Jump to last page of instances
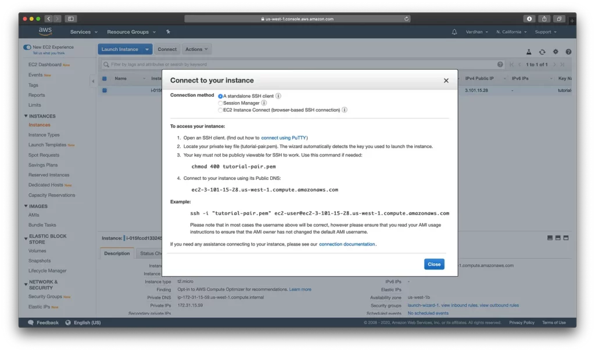 point(562,64)
